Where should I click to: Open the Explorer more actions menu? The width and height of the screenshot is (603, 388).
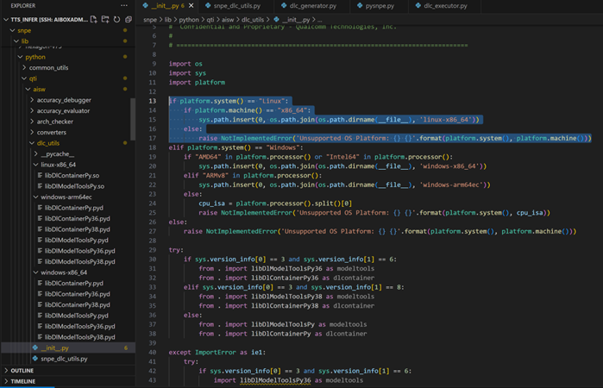[124, 5]
